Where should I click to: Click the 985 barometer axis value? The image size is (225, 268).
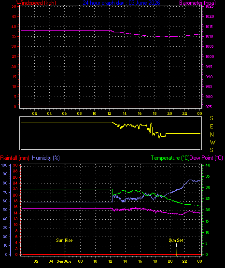209,86
